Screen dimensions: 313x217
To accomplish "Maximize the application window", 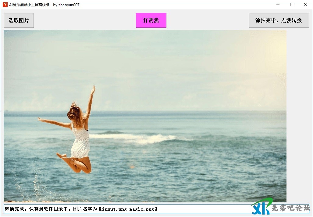I will pyautogui.click(x=292, y=5).
